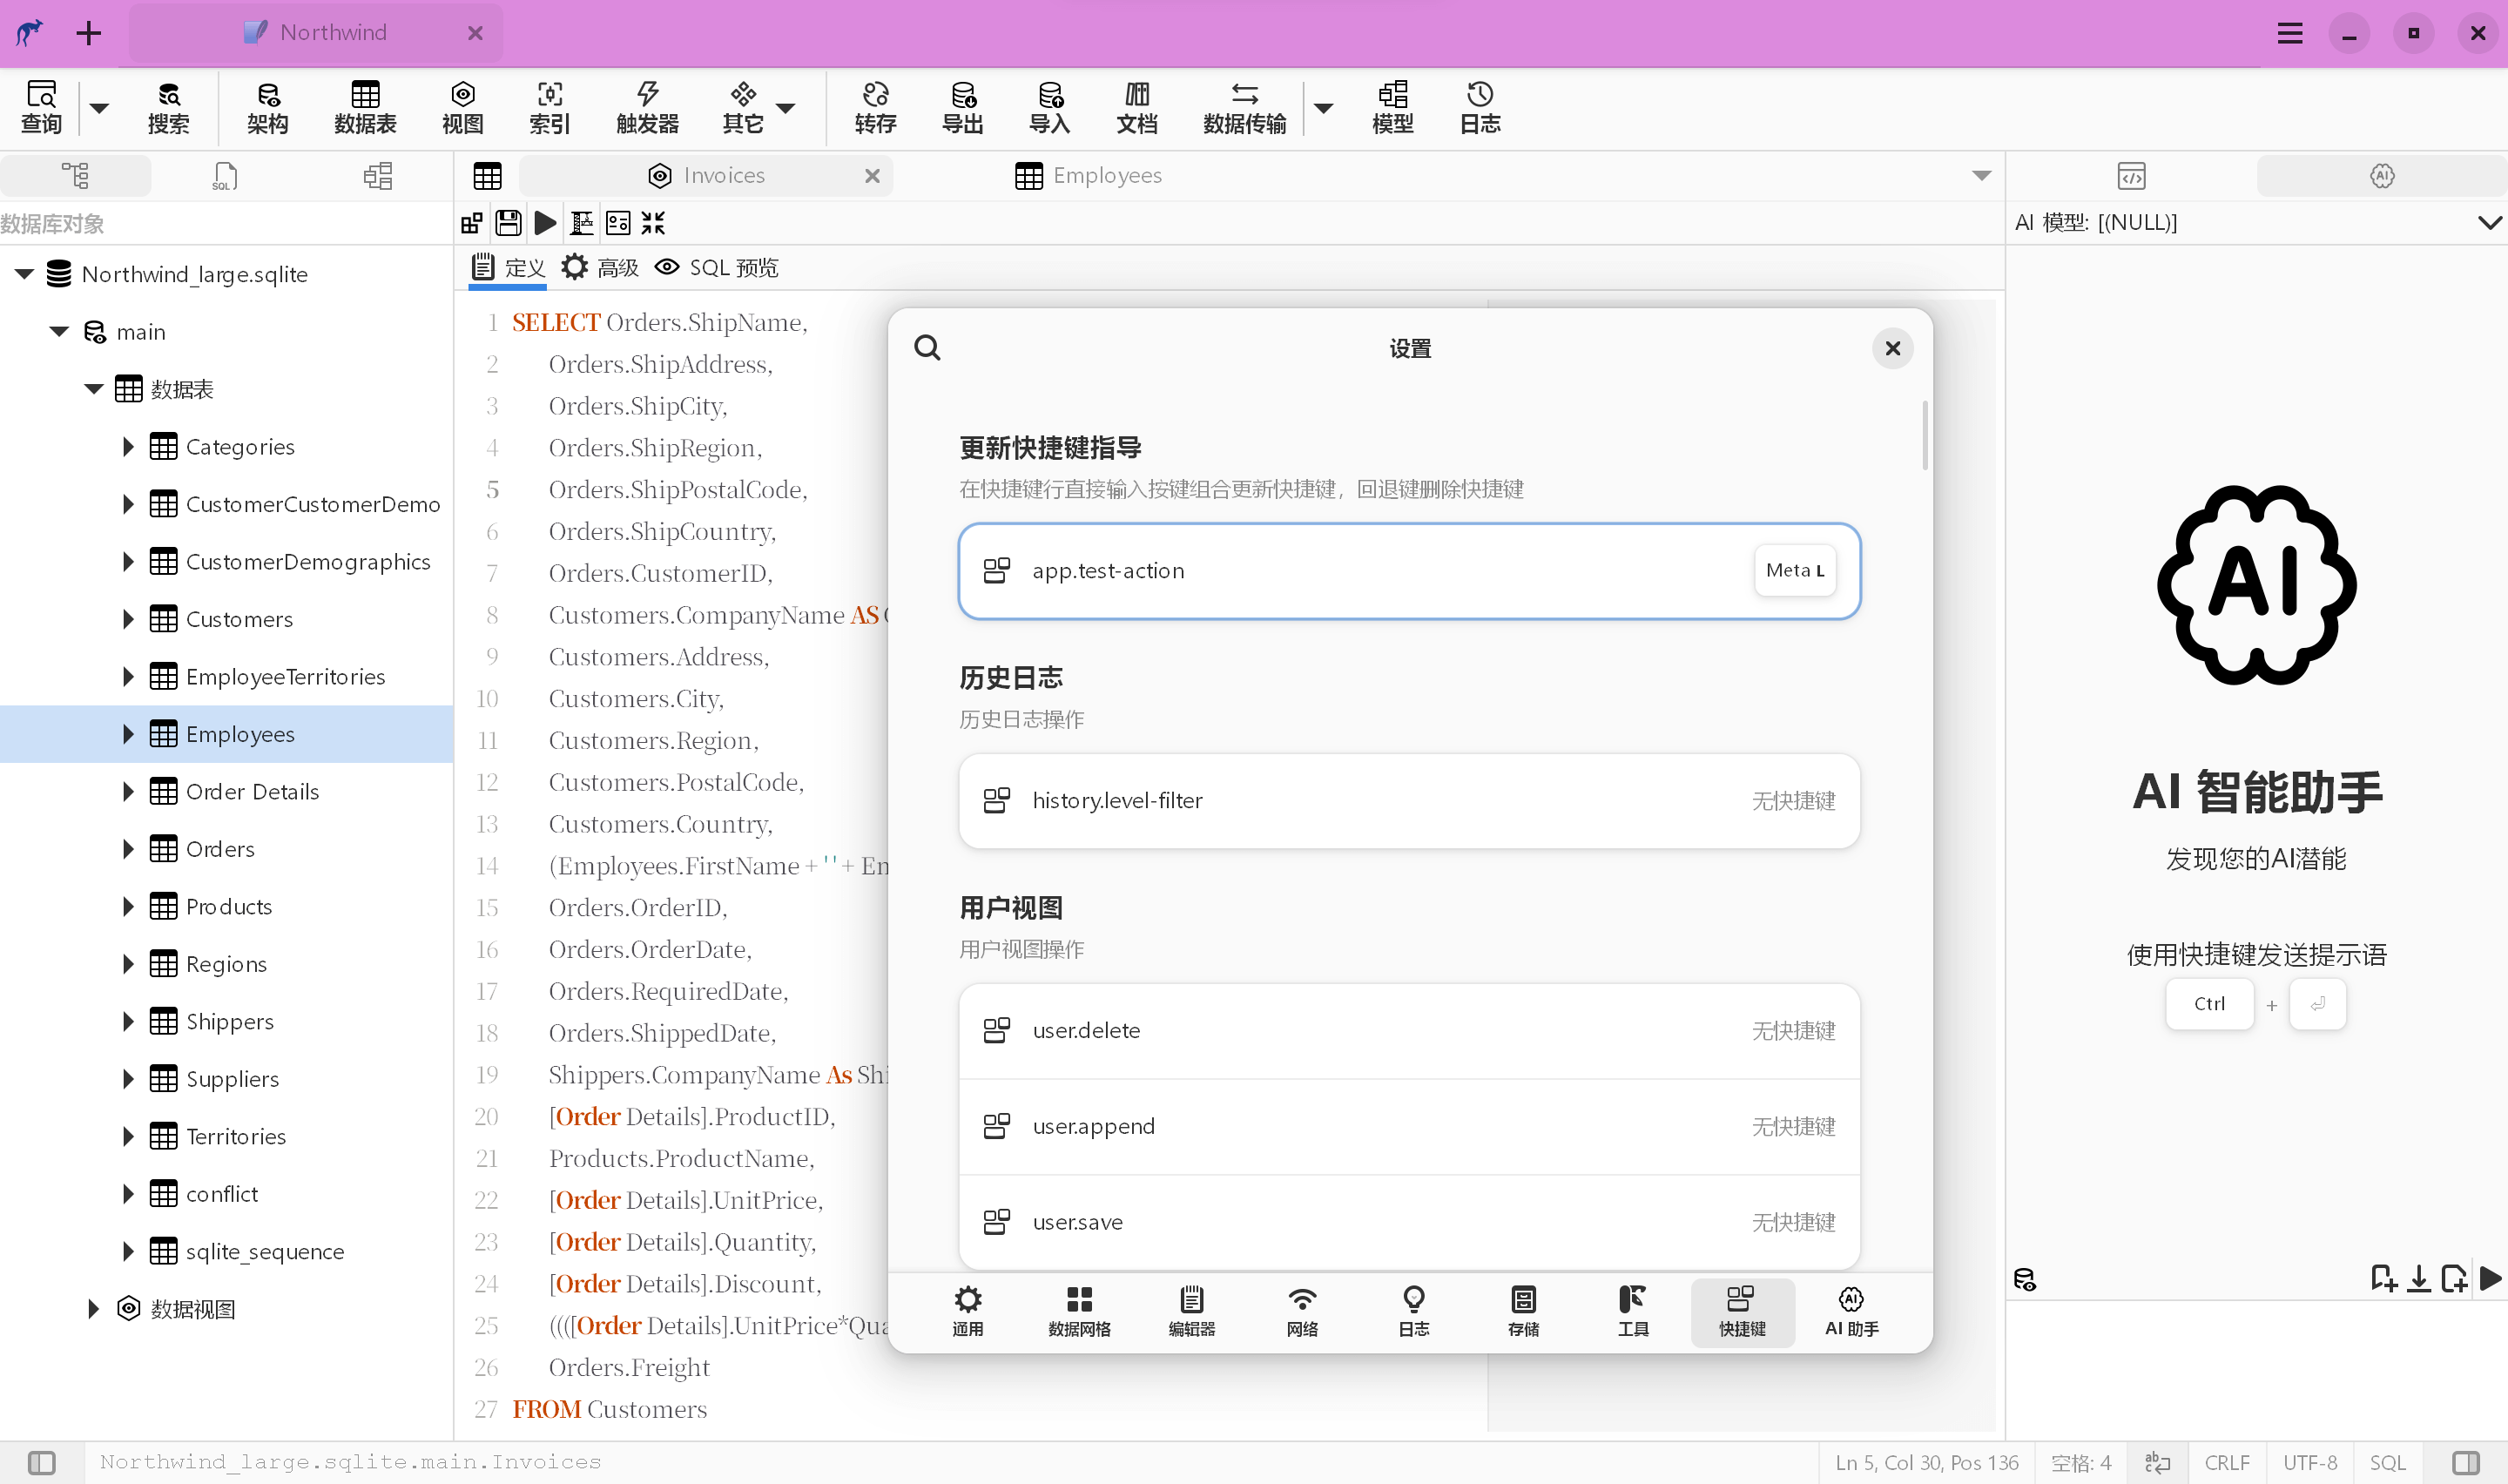Click the 导入 import toolbar icon
Viewport: 2508px width, 1484px height.
pos(1048,107)
